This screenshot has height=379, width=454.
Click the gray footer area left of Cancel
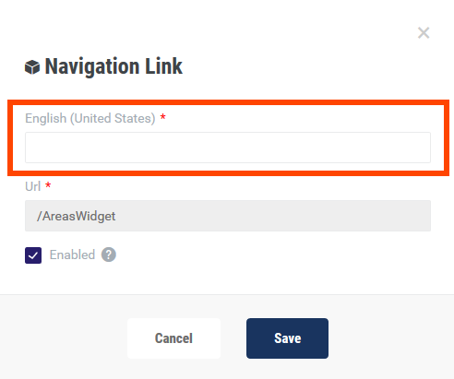click(x=64, y=338)
